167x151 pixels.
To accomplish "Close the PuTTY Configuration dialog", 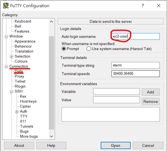I will click(159, 6).
